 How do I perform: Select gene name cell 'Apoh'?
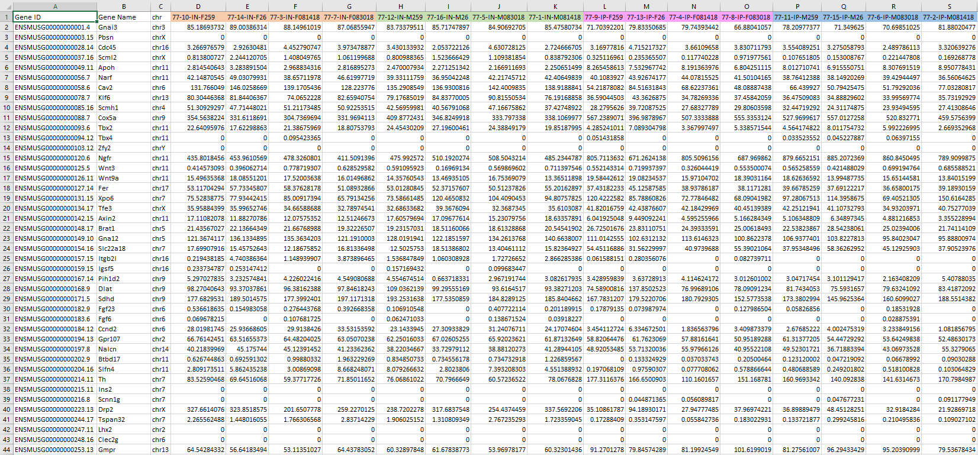click(x=124, y=67)
